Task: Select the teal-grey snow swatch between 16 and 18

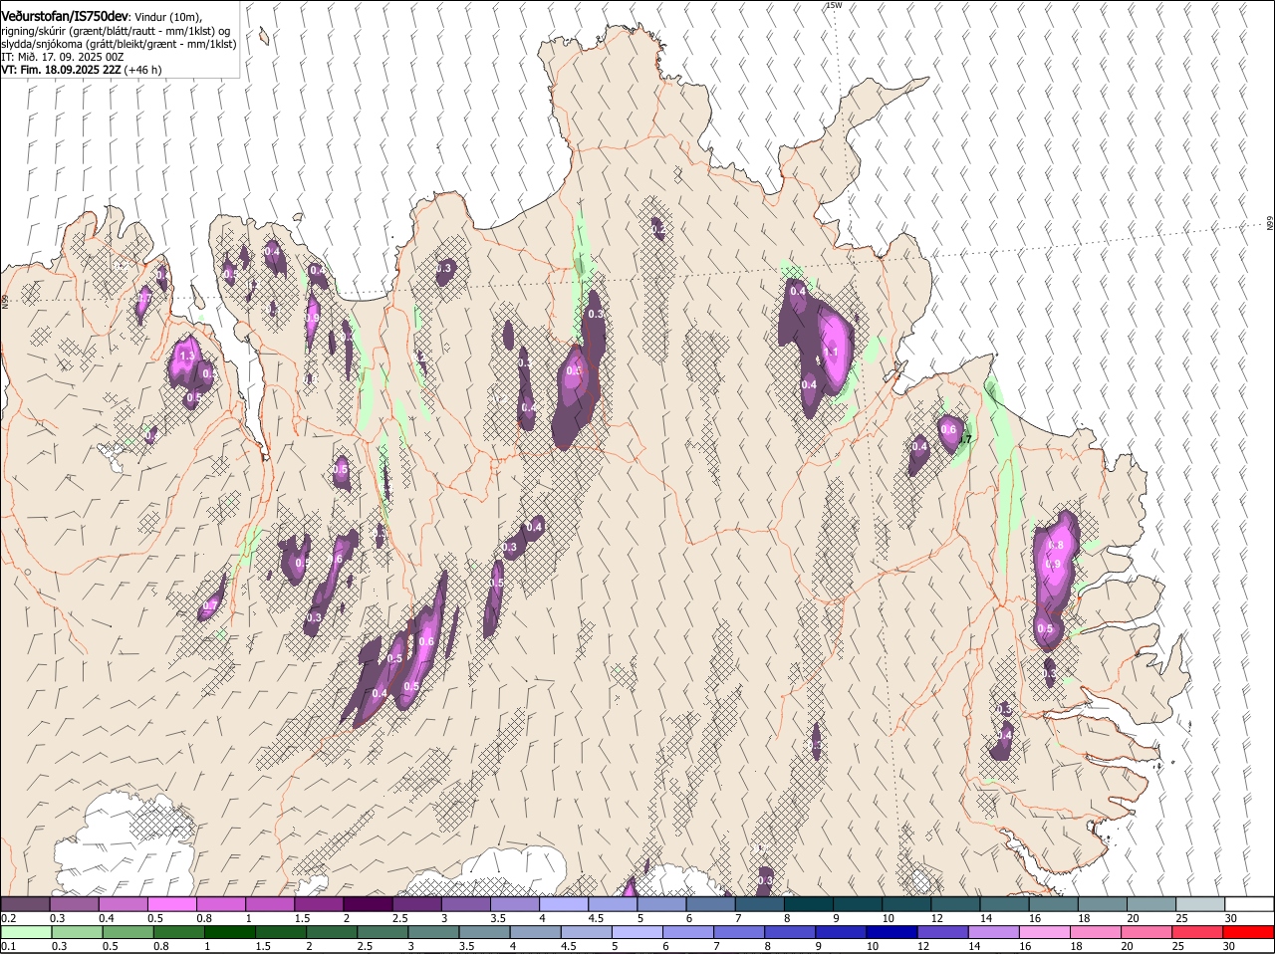Action: coord(1053,903)
